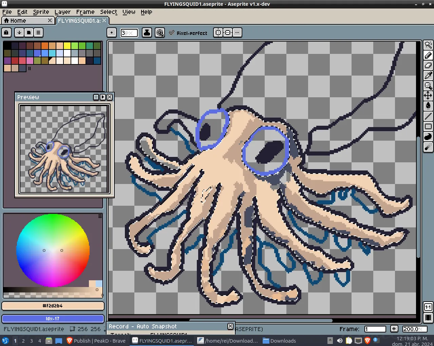Open the Layer menu
Image resolution: width=434 pixels, height=346 pixels.
pyautogui.click(x=63, y=12)
